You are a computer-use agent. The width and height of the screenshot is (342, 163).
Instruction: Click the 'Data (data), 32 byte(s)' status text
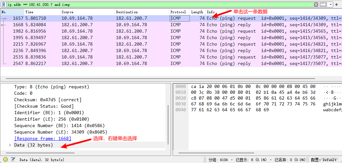pos(42,160)
